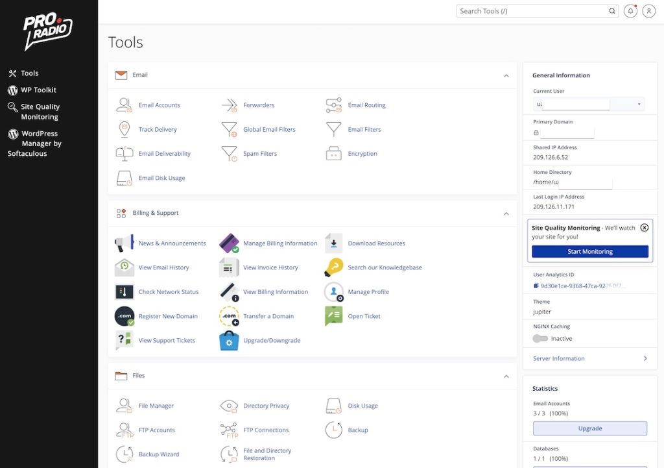664x468 pixels.
Task: Click the Start Monitoring button
Action: click(x=589, y=251)
